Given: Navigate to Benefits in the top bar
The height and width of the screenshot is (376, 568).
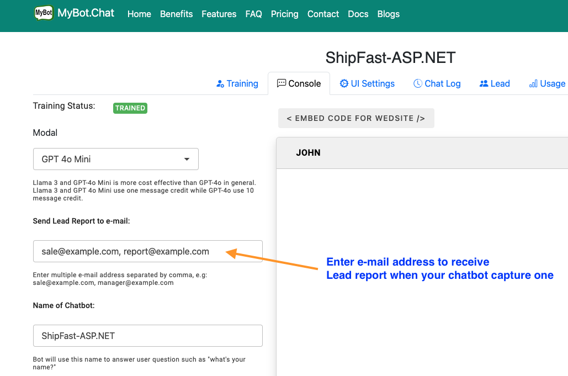Looking at the screenshot, I should pos(176,14).
